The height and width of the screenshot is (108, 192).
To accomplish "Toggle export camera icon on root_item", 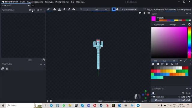I will [184, 97].
